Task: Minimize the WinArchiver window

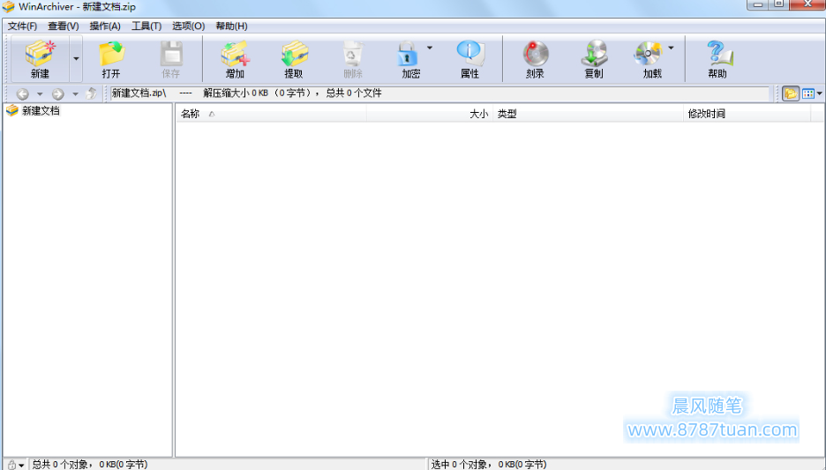Action: (758, 4)
